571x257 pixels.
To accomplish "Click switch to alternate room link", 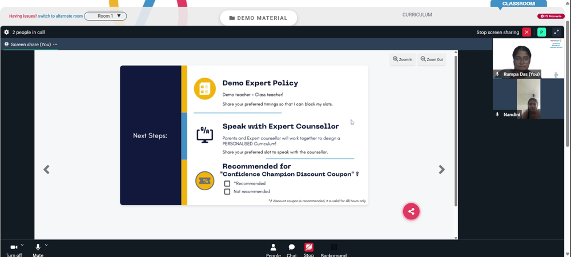I will click(61, 16).
